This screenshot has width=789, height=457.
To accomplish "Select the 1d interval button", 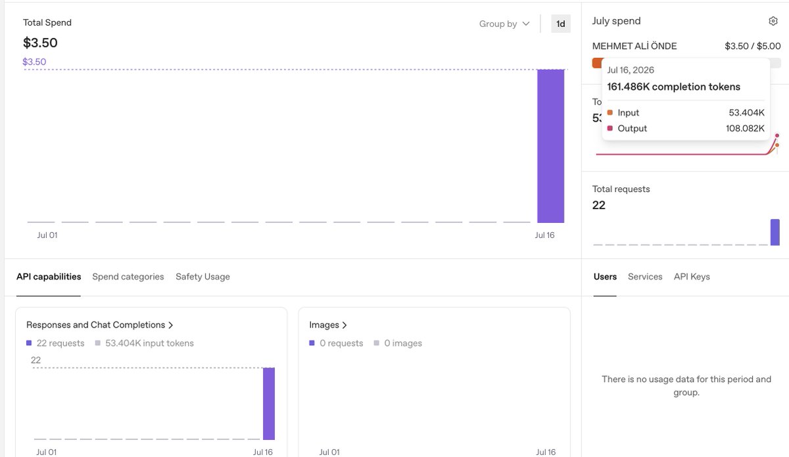I will (x=561, y=24).
